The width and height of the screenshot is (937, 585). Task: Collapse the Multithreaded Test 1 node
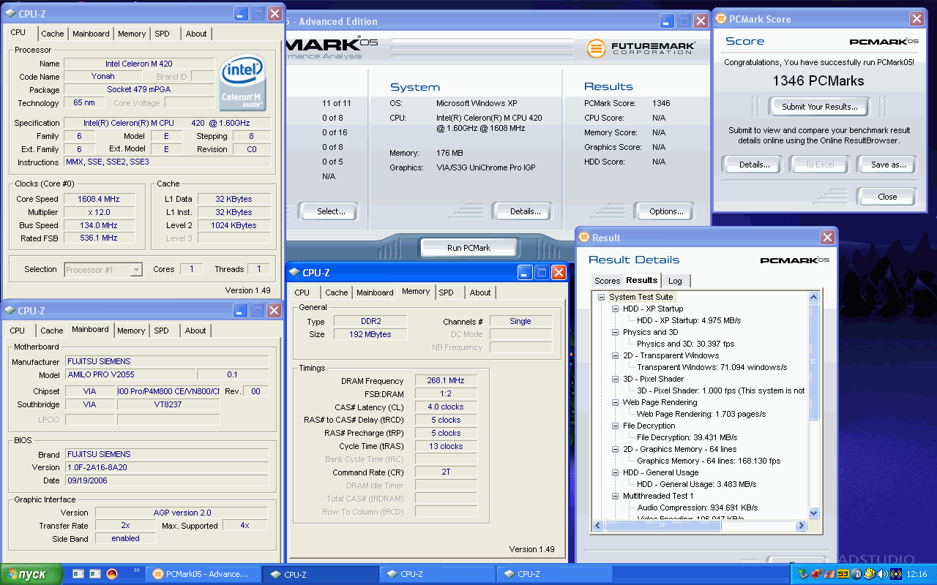(616, 496)
